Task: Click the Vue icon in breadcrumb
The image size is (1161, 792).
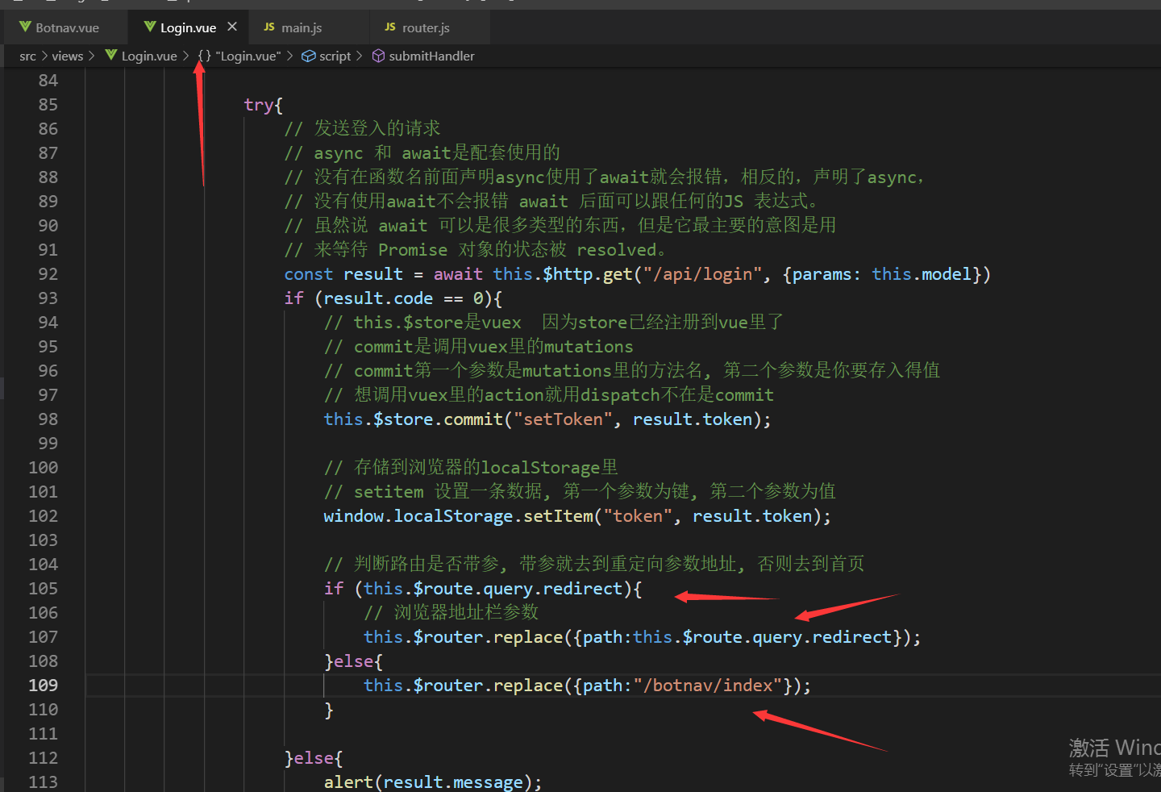Action: tap(111, 56)
